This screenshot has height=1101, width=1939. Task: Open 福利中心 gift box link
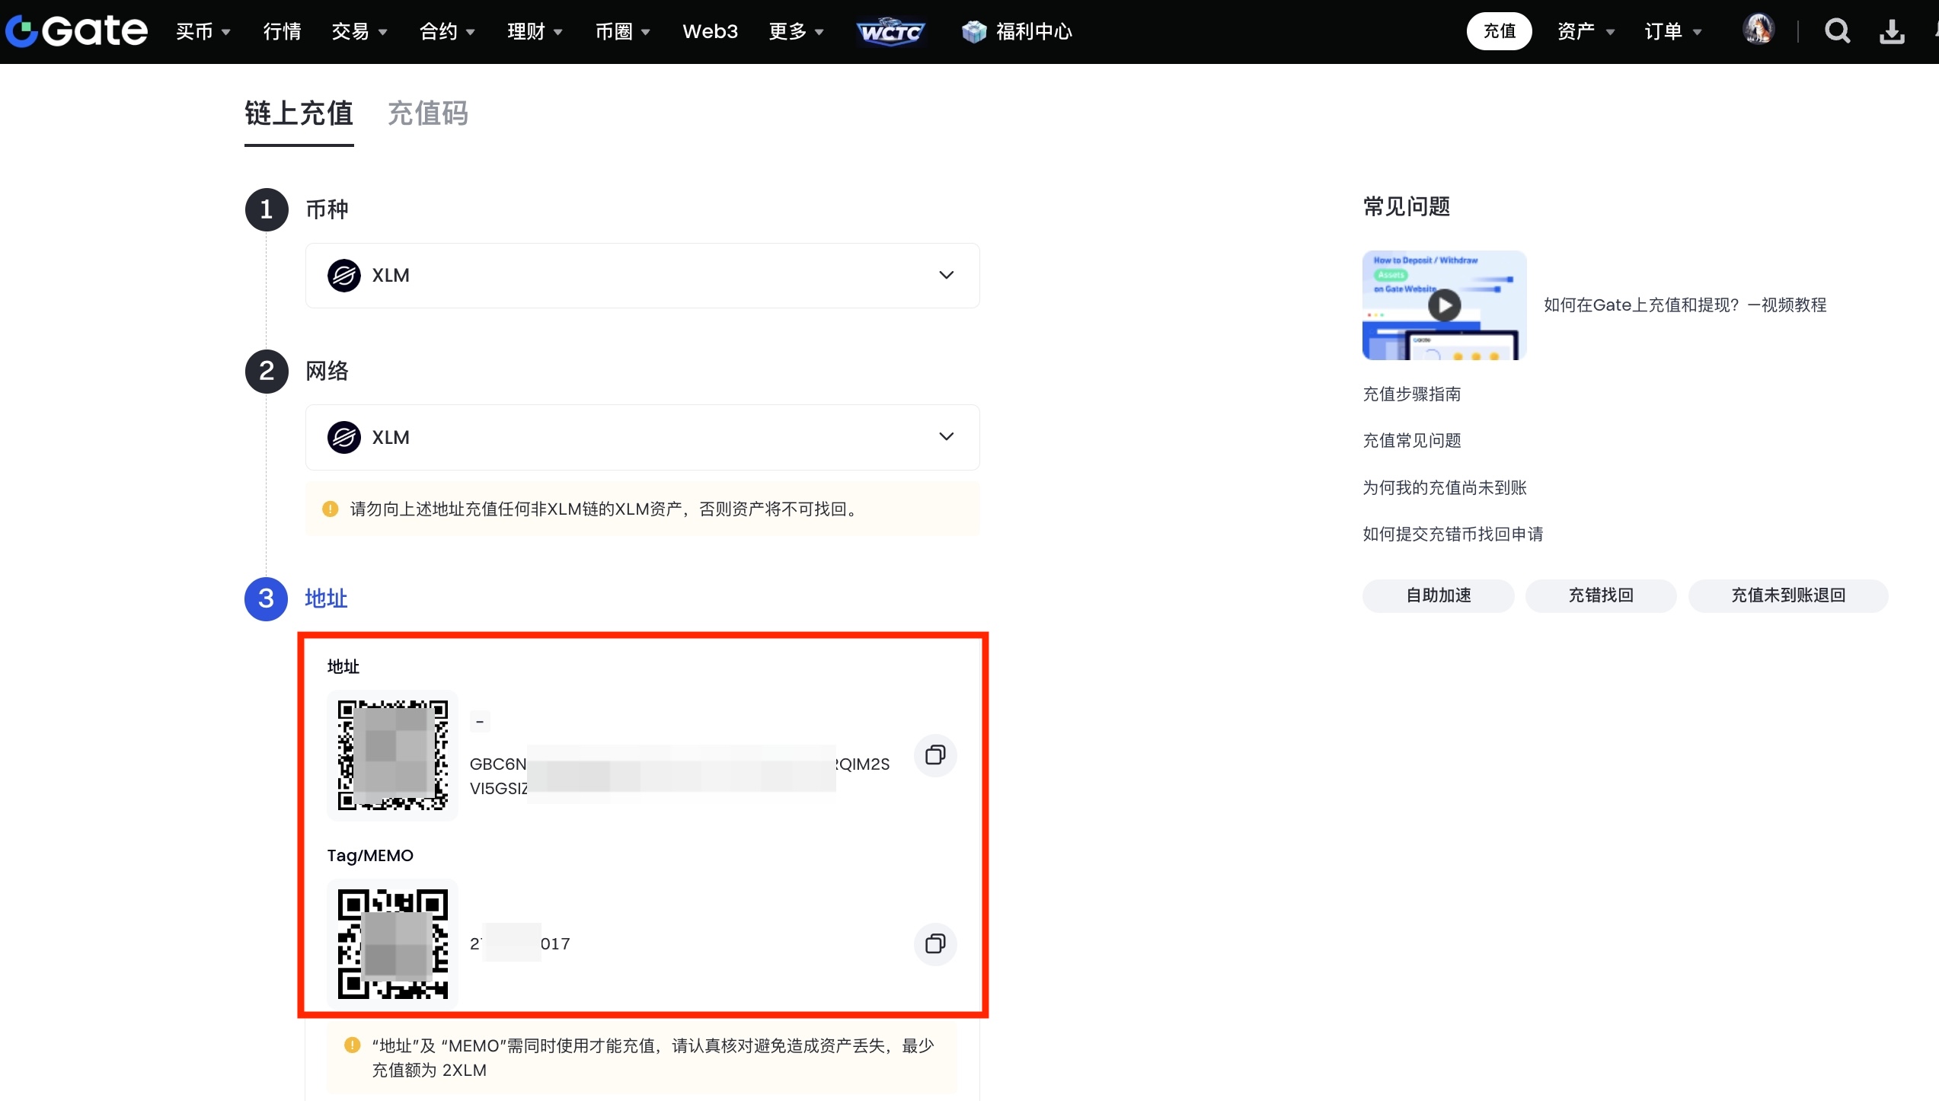click(x=1017, y=31)
